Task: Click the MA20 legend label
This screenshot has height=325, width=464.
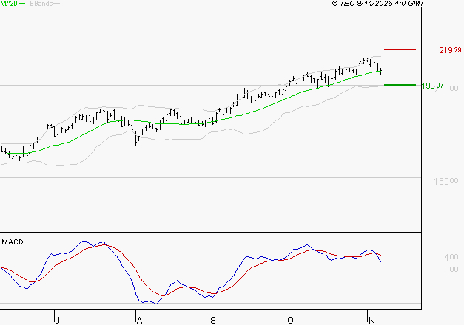Action: [x=9, y=4]
